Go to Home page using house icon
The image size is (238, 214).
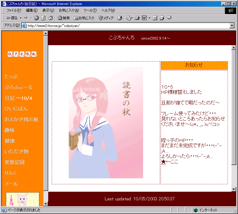(x=51, y=18)
